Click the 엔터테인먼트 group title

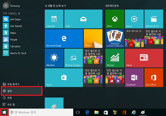click(x=112, y=6)
